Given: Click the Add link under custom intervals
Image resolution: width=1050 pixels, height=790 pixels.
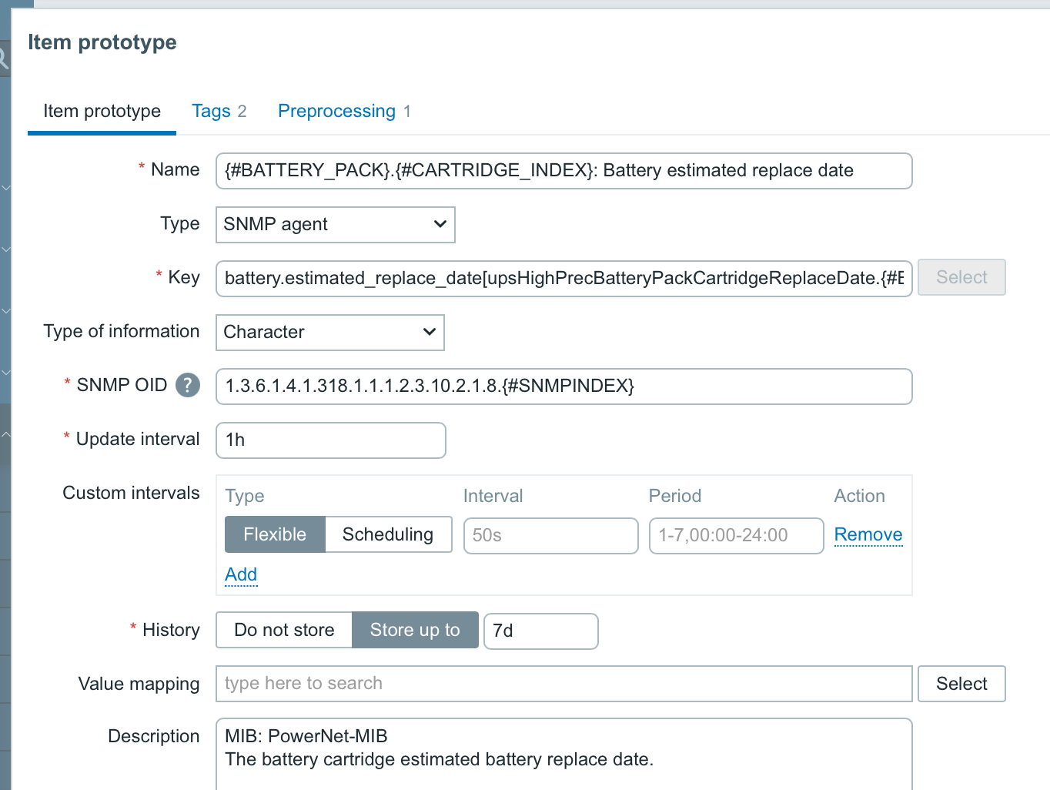Looking at the screenshot, I should coord(241,574).
